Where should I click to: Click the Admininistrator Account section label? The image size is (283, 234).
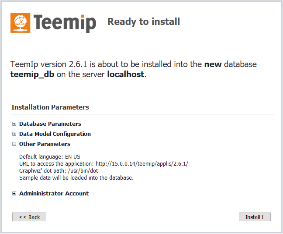pos(54,193)
